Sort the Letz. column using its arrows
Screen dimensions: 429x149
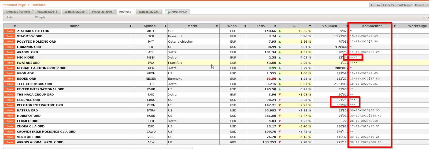275,26
